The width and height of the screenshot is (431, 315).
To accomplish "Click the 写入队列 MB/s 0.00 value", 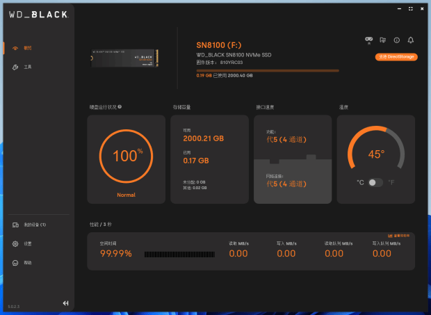I will coord(382,253).
